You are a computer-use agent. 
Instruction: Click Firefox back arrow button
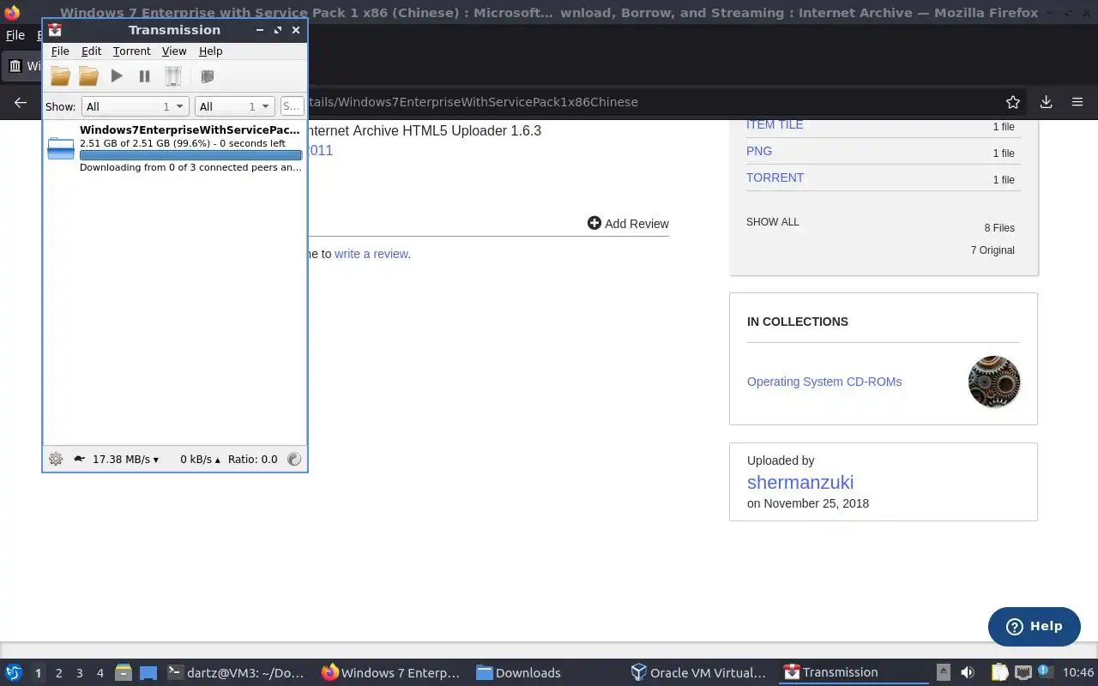point(21,102)
